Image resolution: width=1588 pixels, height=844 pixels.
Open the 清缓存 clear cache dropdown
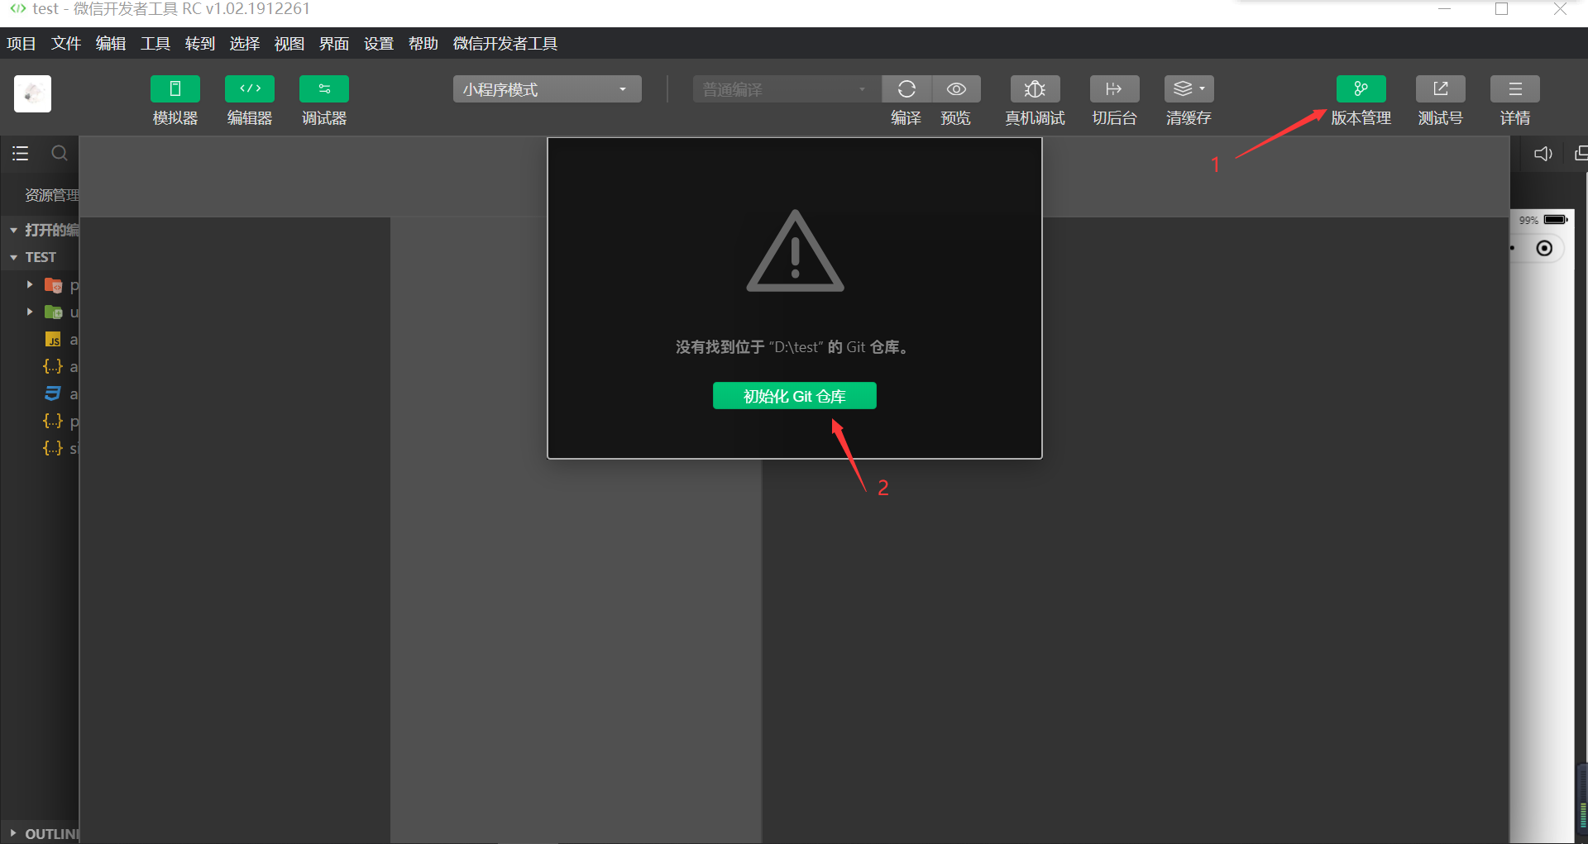tap(1189, 89)
